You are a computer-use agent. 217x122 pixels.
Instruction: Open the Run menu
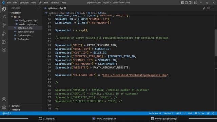(x=46, y=3)
